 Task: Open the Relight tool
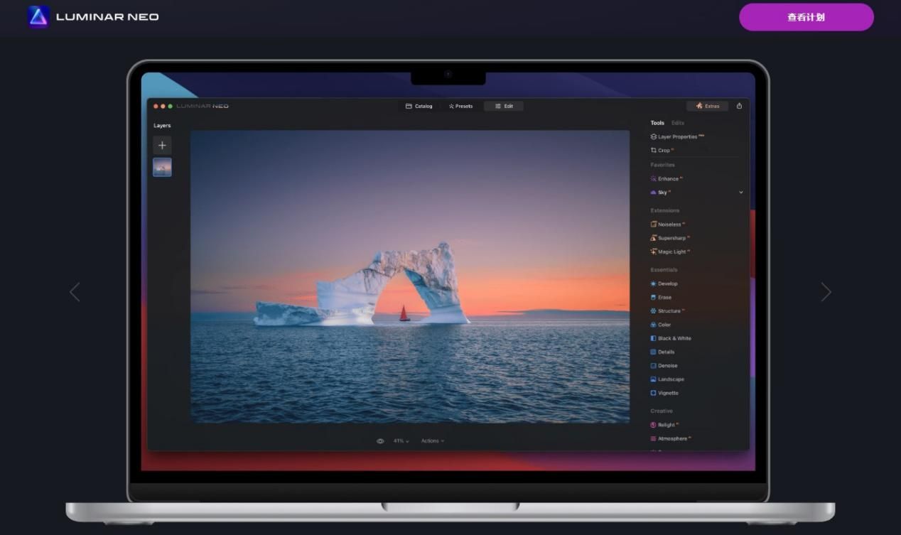click(x=664, y=425)
